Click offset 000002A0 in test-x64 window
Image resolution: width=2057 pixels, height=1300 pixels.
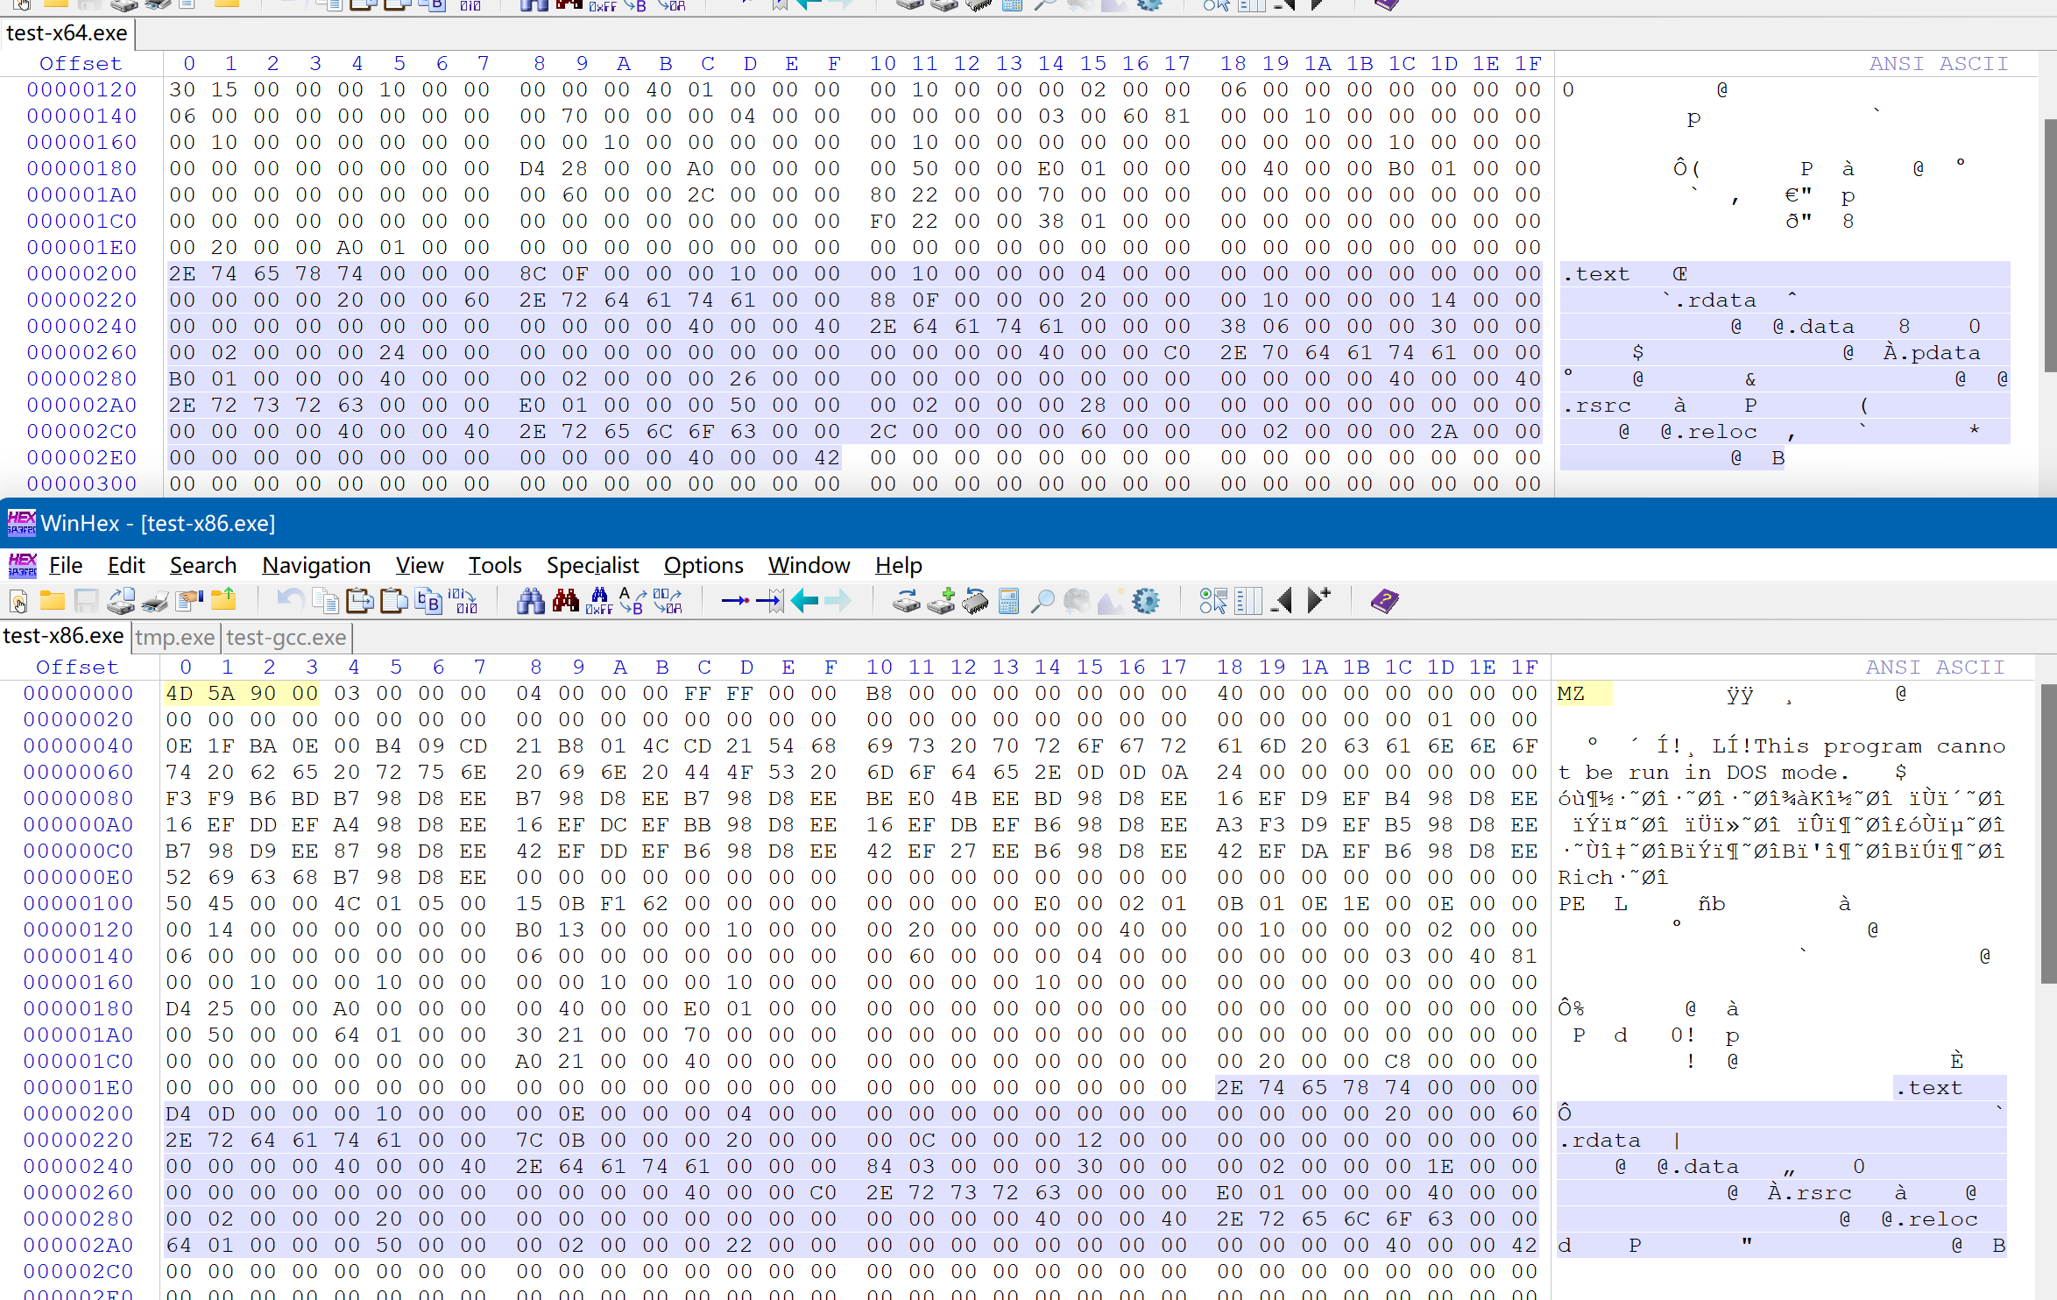tap(82, 406)
